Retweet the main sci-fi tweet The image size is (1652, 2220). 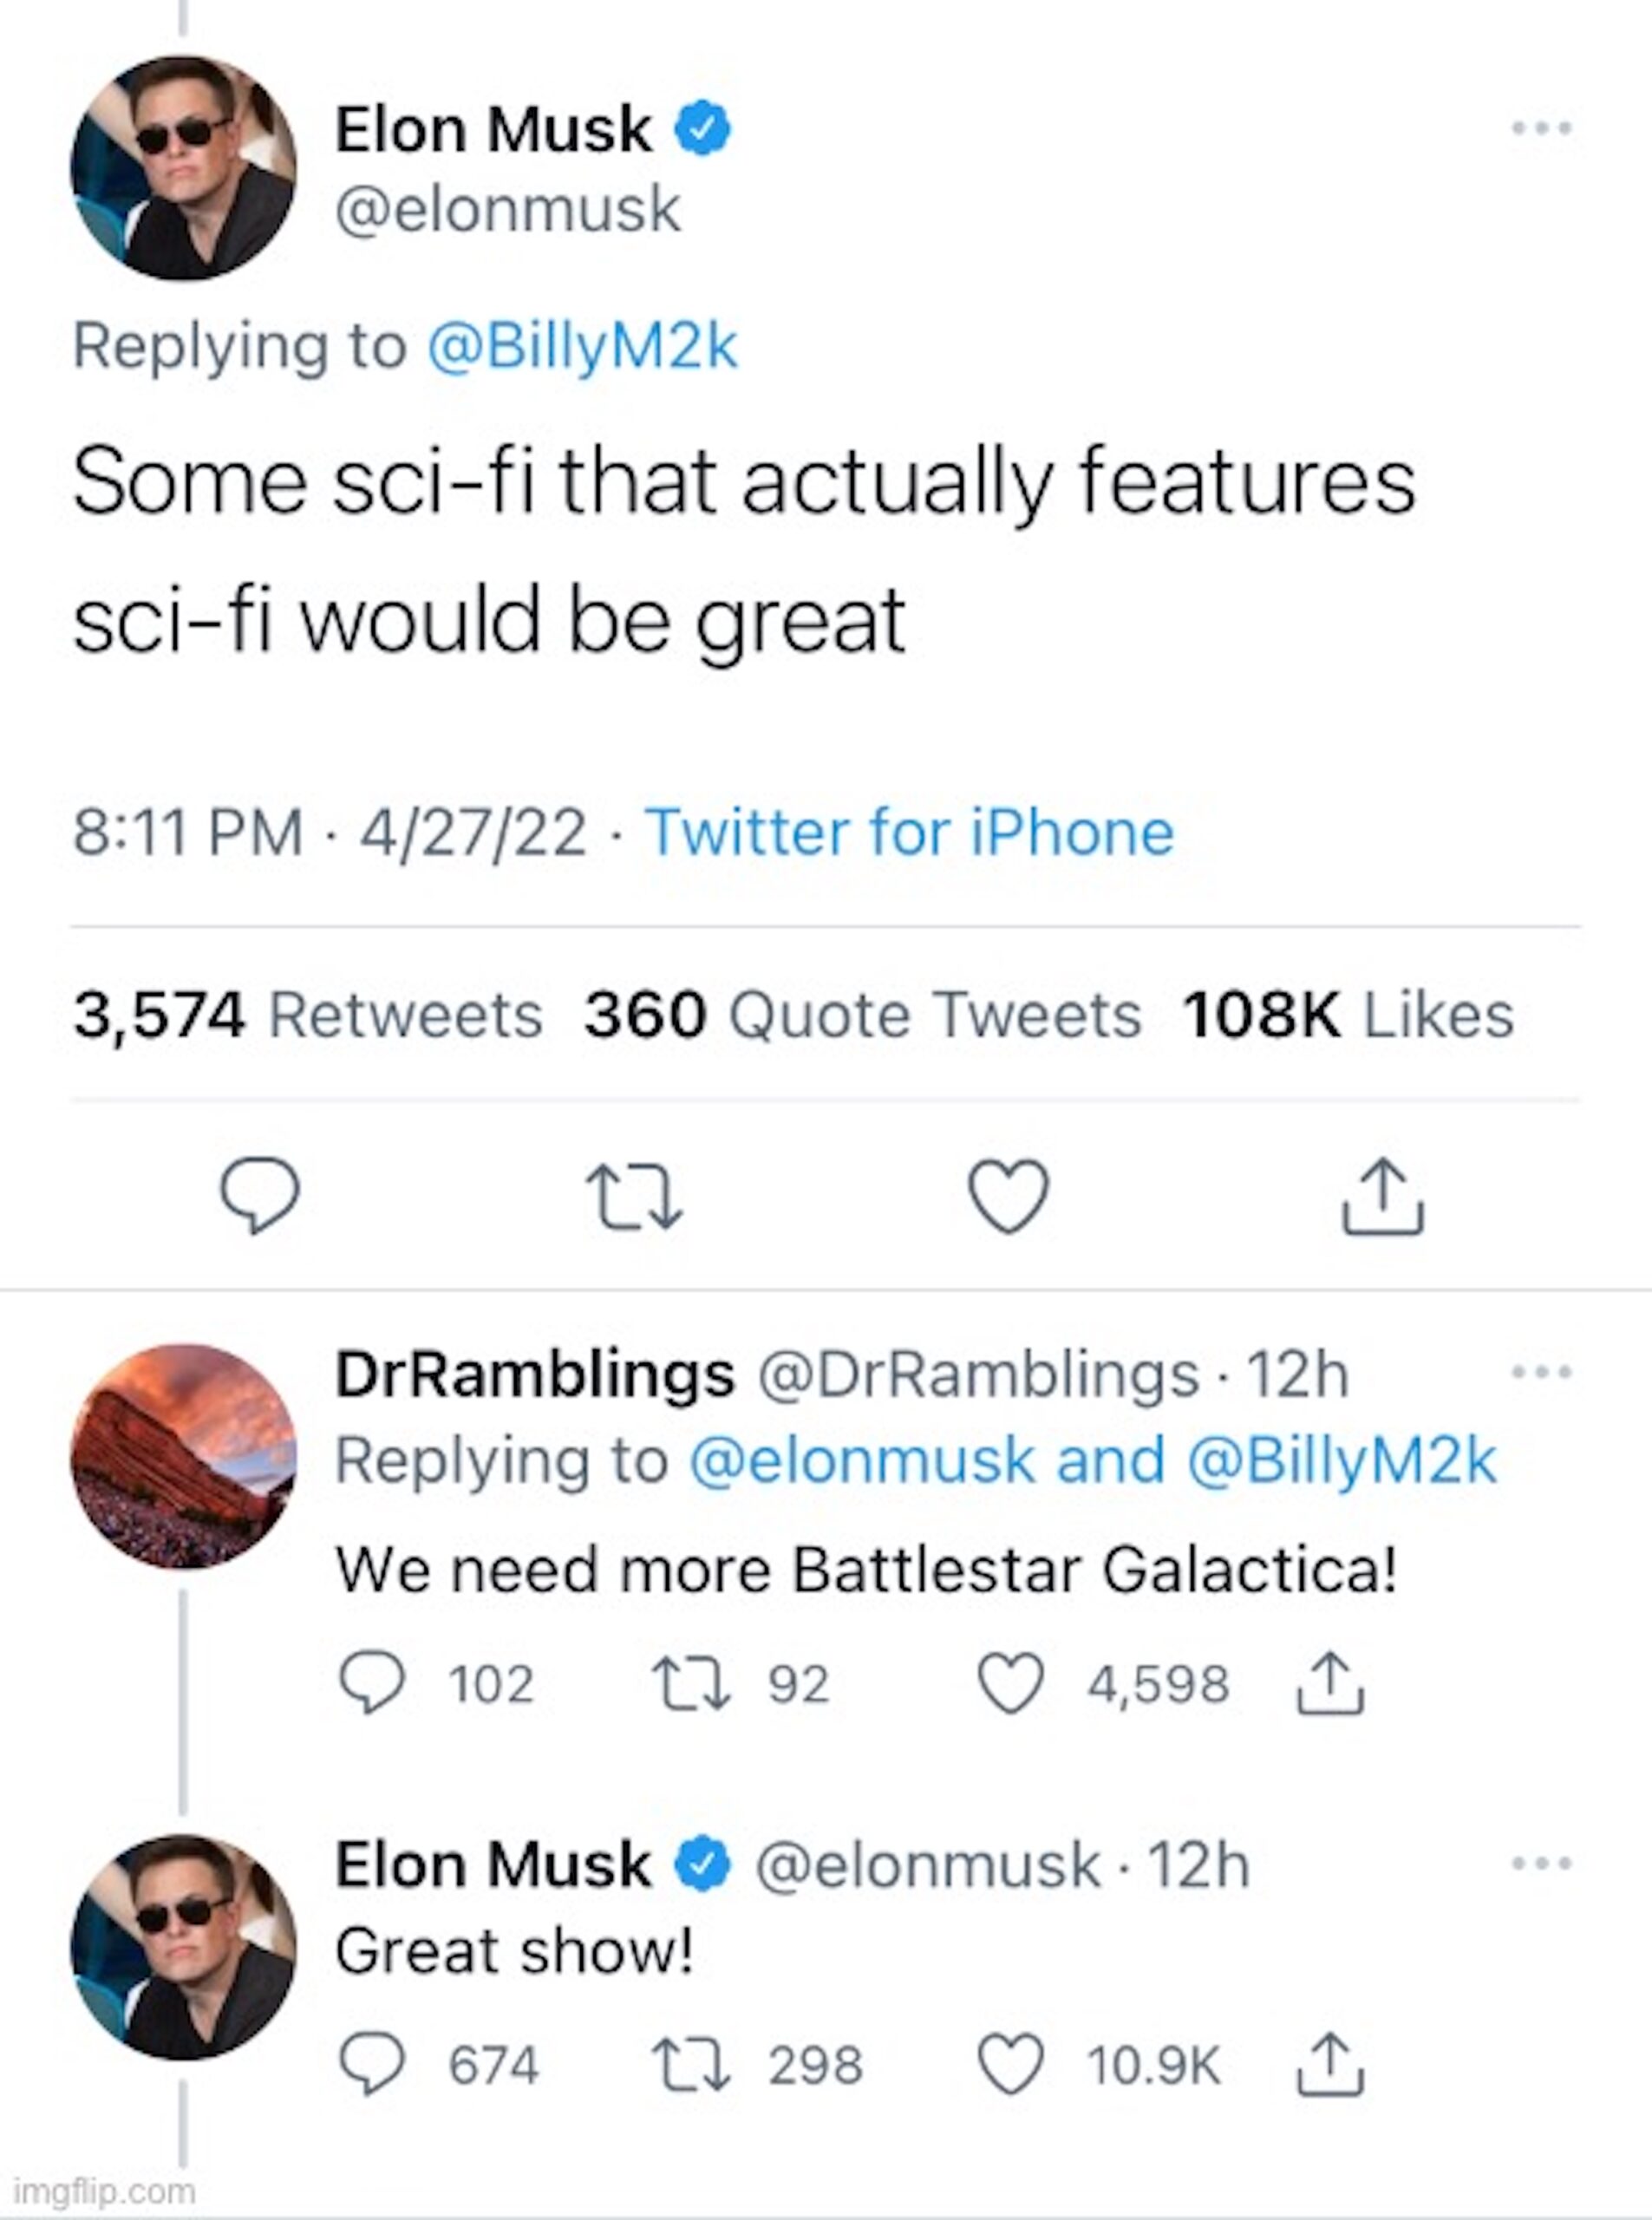point(634,1195)
